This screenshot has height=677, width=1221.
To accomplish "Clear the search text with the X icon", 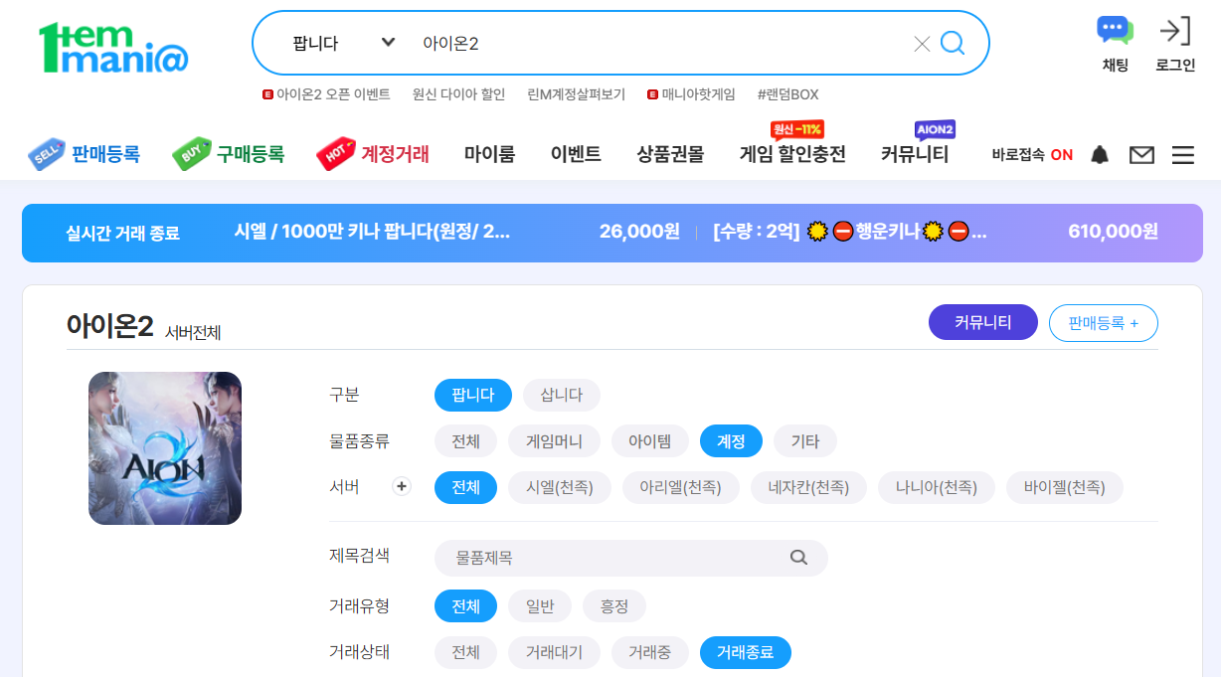I will [922, 44].
